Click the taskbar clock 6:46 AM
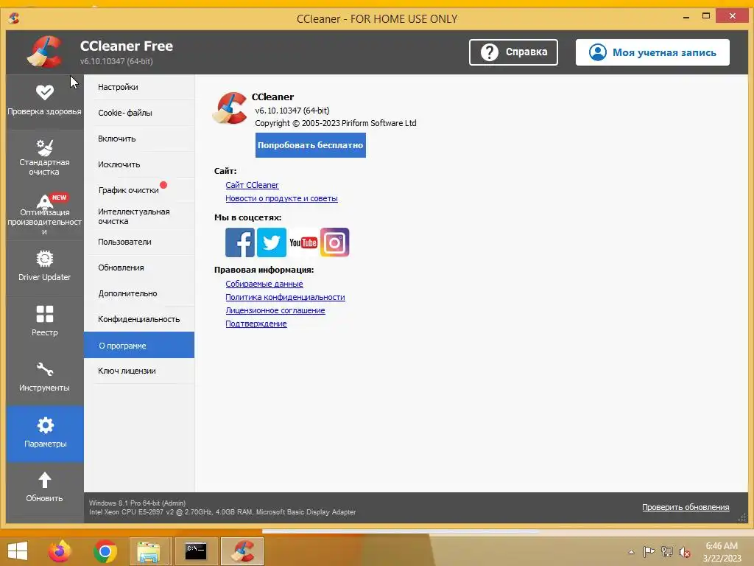 point(722,546)
